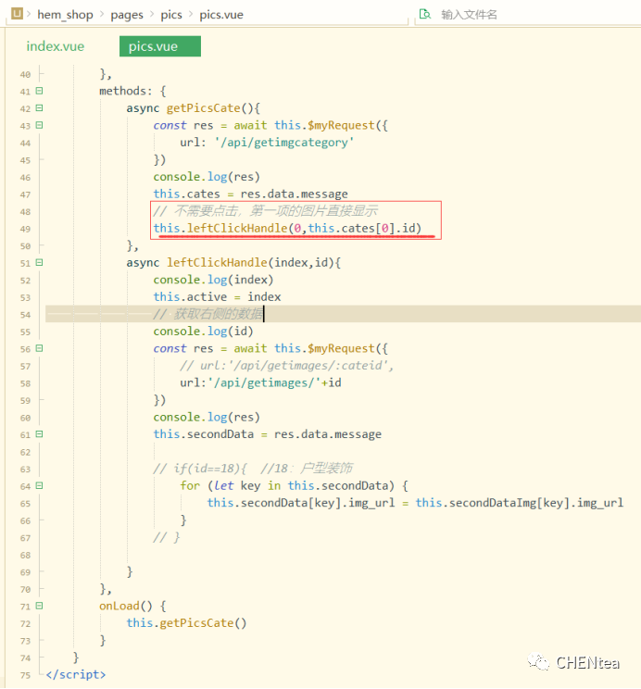This screenshot has height=689, width=641.
Task: Collapse the for loop at line 64
Action: tap(39, 485)
